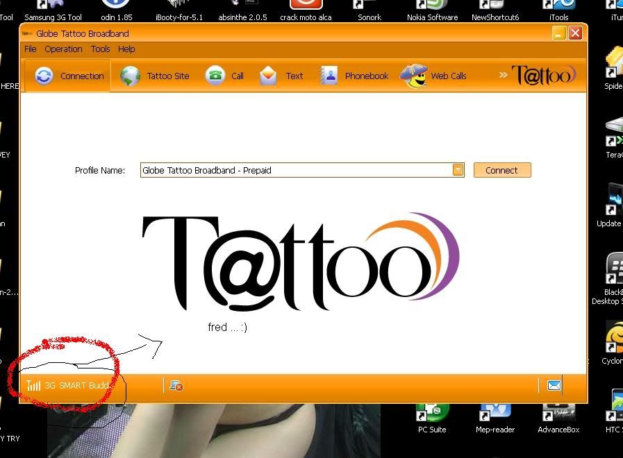Click the NewShortcut6 desktop shortcut
This screenshot has width=623, height=458.
[x=495, y=11]
